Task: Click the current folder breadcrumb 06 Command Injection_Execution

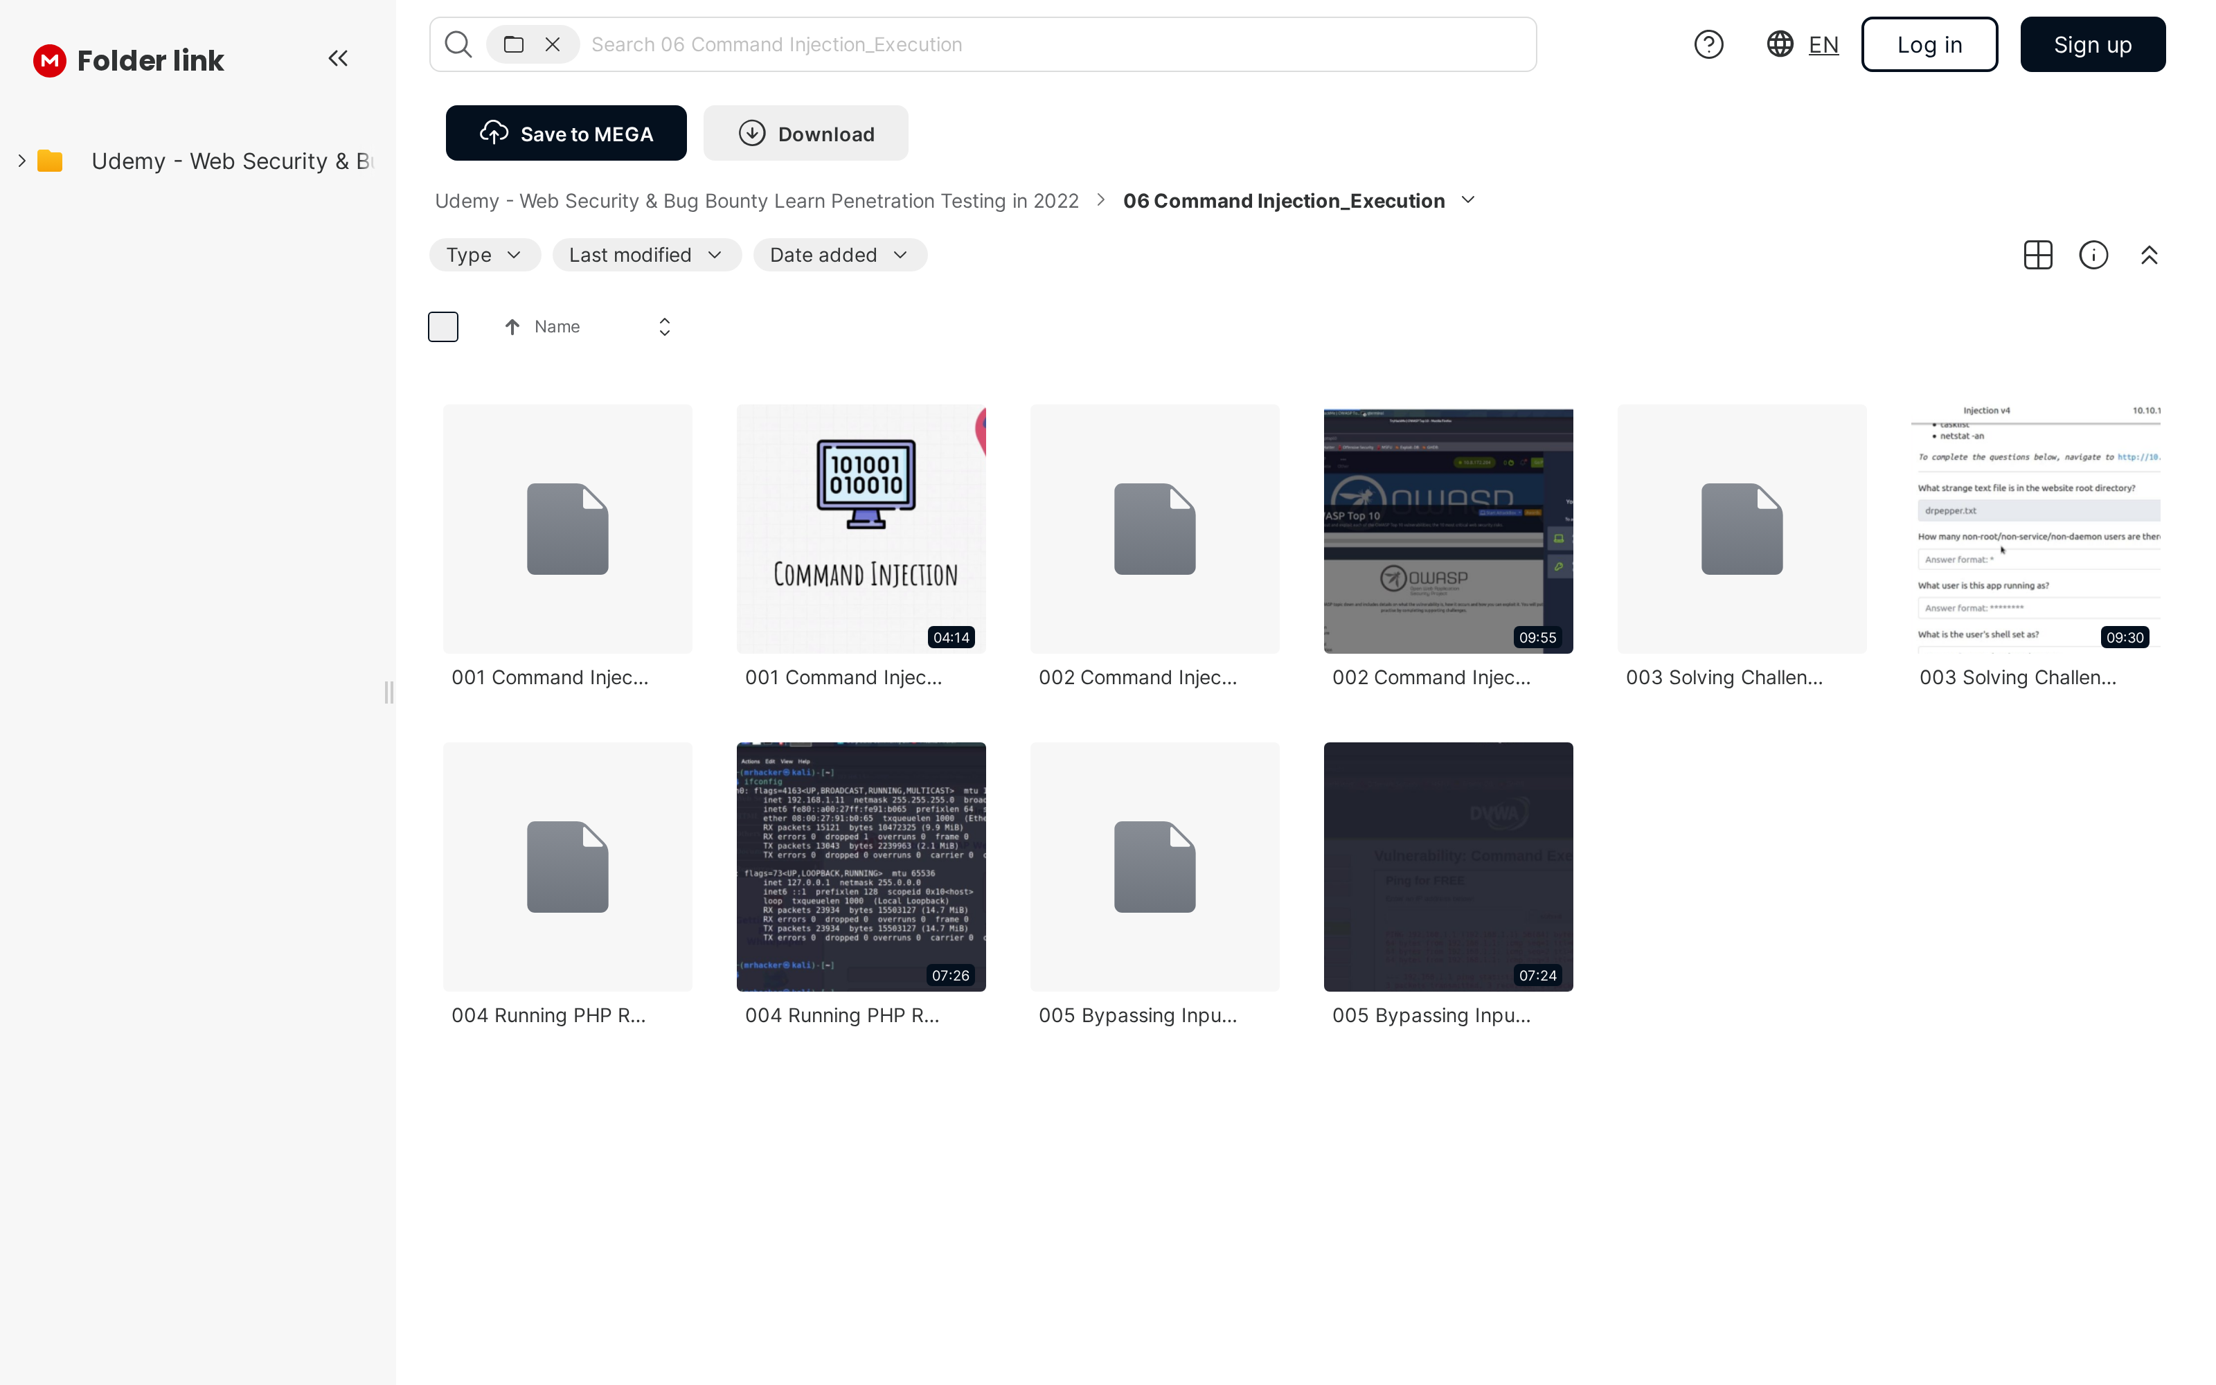Action: point(1284,201)
